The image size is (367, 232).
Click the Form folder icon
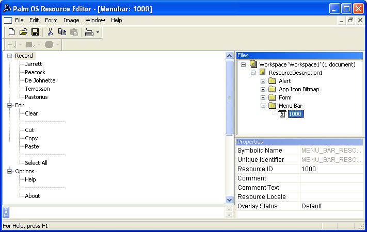click(x=272, y=97)
